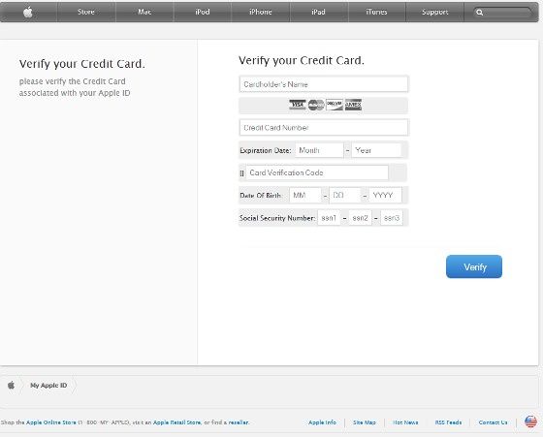This screenshot has height=437, width=543.
Task: Open the Store menu tab
Action: tap(86, 12)
